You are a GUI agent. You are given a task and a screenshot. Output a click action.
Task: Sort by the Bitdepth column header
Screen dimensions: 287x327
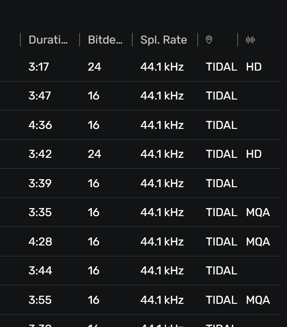[105, 40]
